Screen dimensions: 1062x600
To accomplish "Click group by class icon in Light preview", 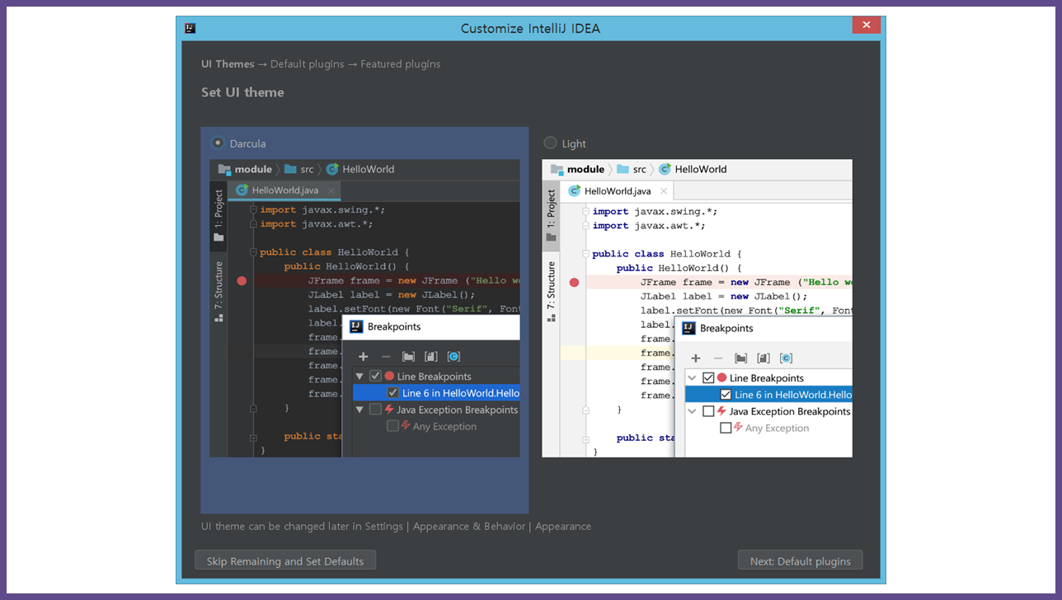I will click(x=786, y=358).
